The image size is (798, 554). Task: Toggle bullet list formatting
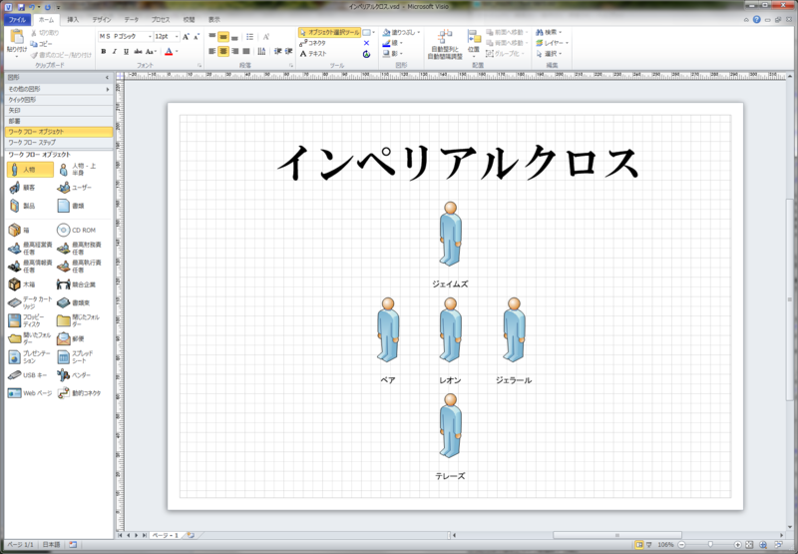tap(250, 37)
